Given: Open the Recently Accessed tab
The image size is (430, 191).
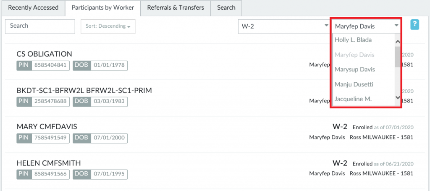Looking at the screenshot, I should tap(34, 8).
